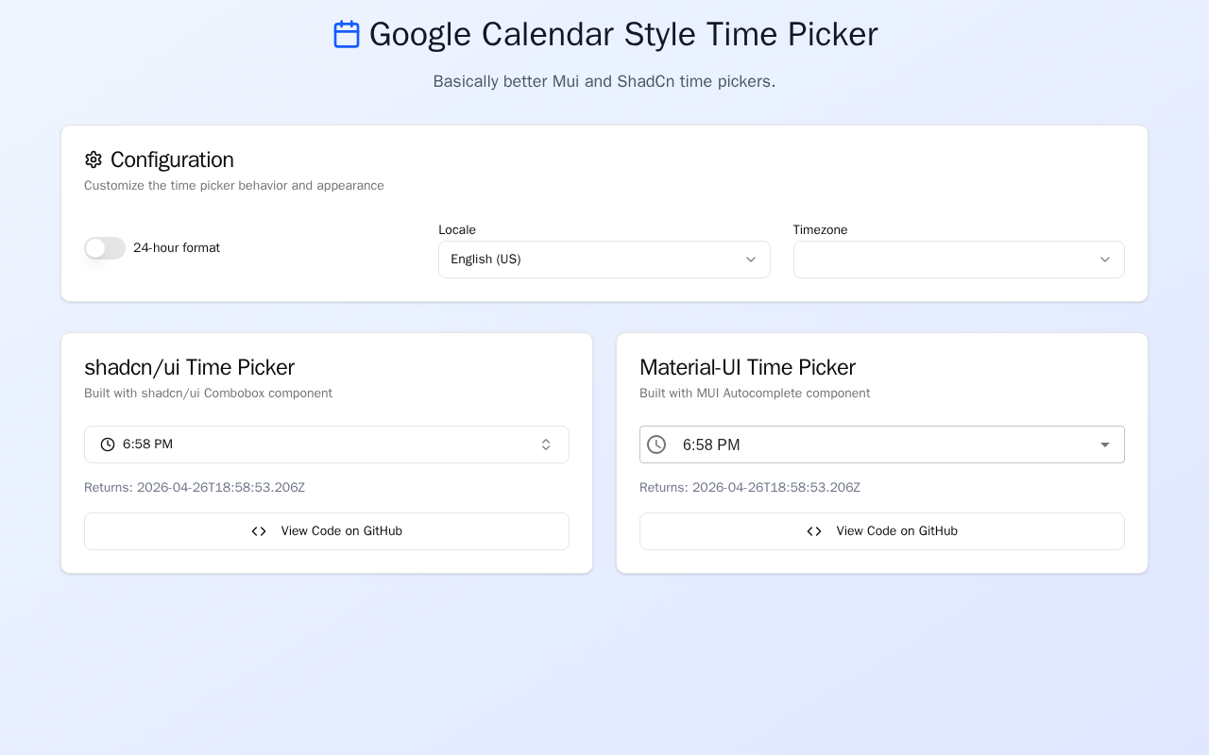Open shadcn View Code on GitHub

[327, 531]
